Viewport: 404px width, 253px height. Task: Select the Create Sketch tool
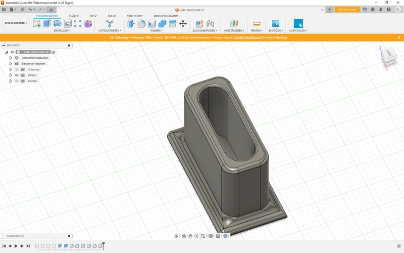point(36,24)
